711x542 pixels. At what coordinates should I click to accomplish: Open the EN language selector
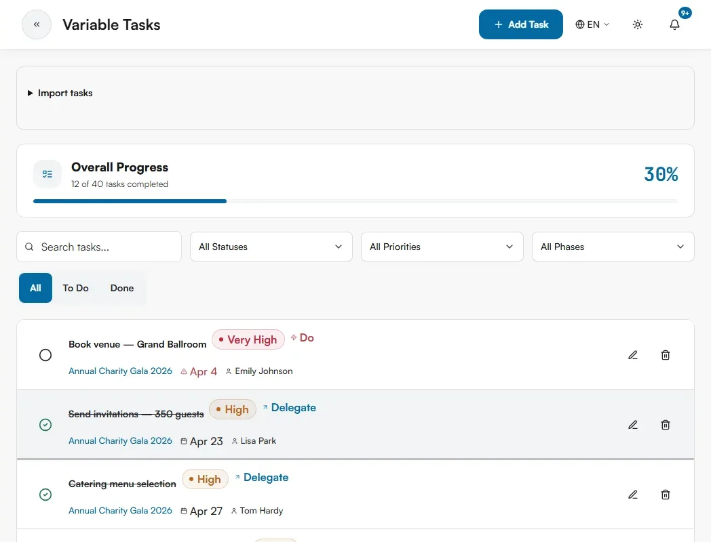(592, 24)
